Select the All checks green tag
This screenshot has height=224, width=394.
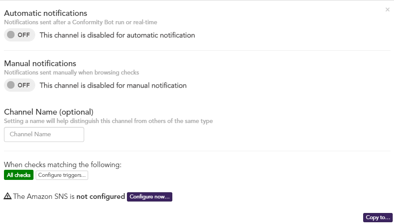tap(19, 175)
